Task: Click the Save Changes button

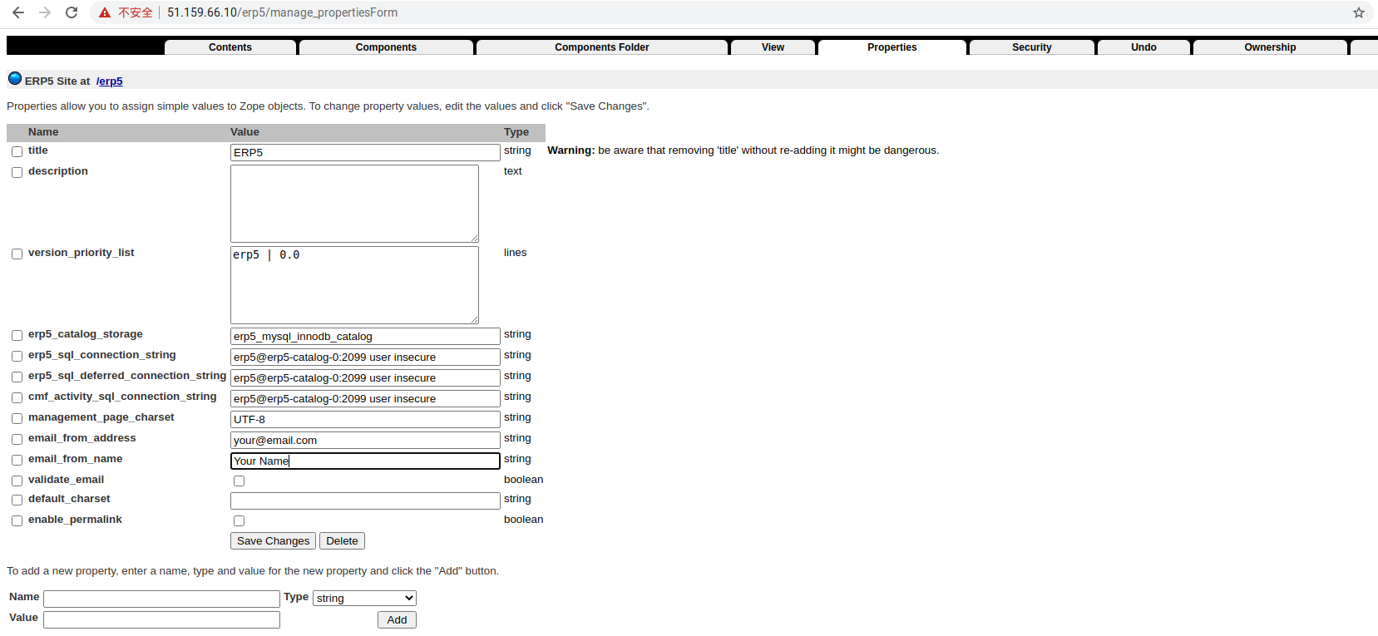Action: 273,541
